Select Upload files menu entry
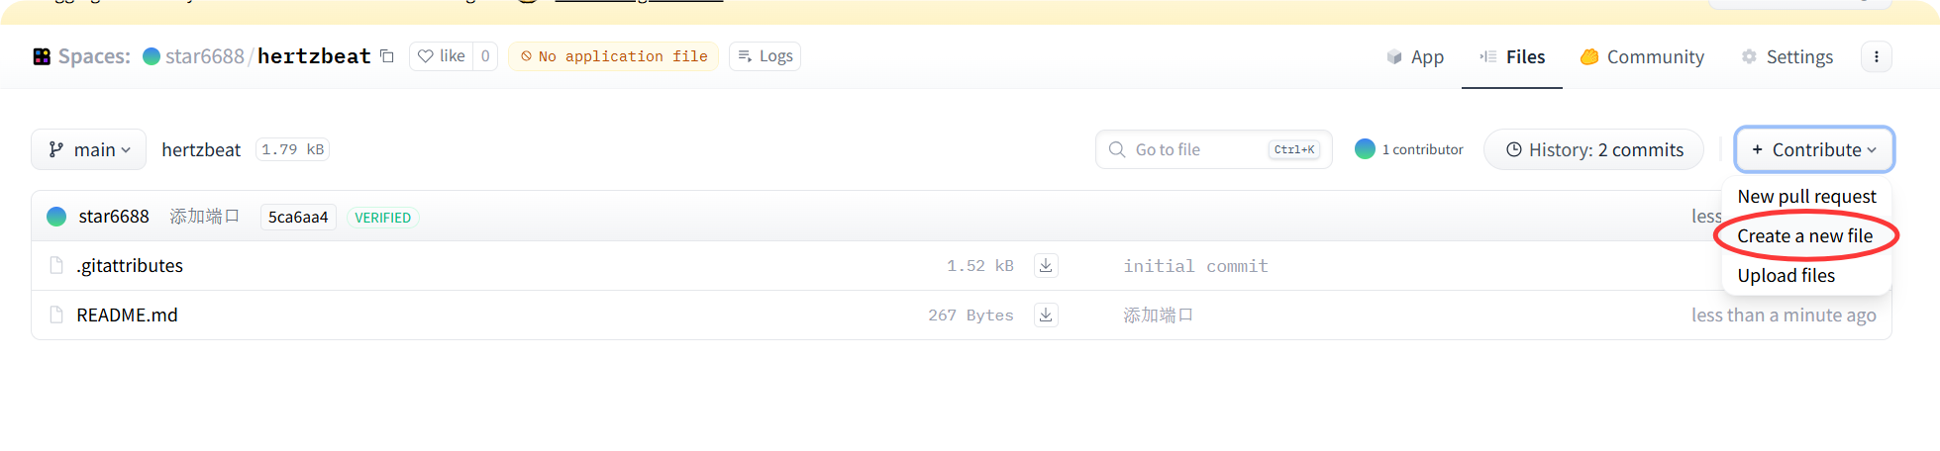This screenshot has width=1940, height=451. tap(1787, 276)
